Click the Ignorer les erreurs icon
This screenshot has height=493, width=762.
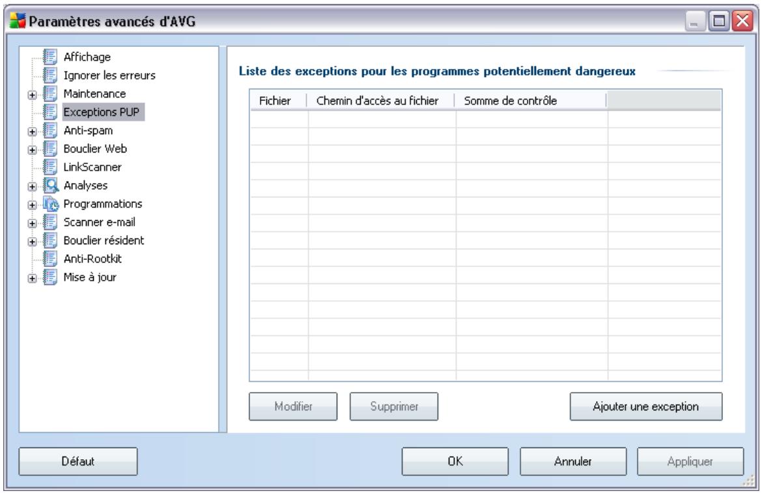50,76
